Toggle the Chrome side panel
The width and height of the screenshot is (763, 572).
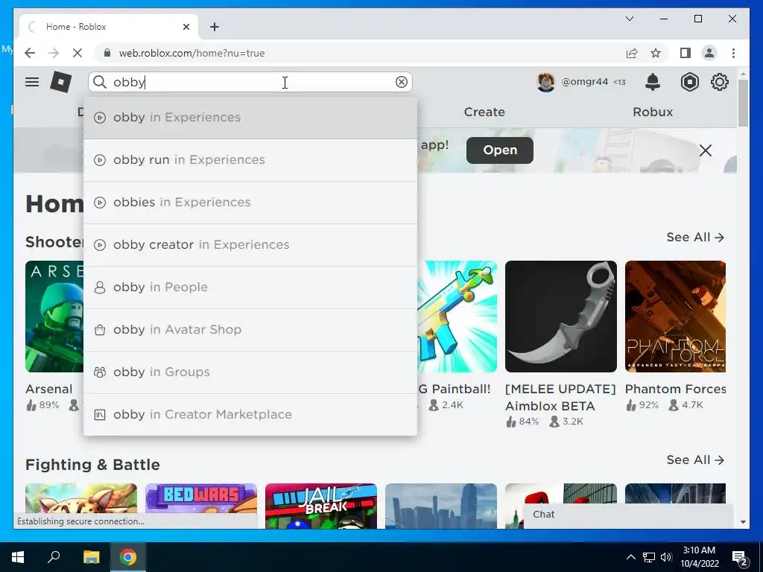[686, 53]
